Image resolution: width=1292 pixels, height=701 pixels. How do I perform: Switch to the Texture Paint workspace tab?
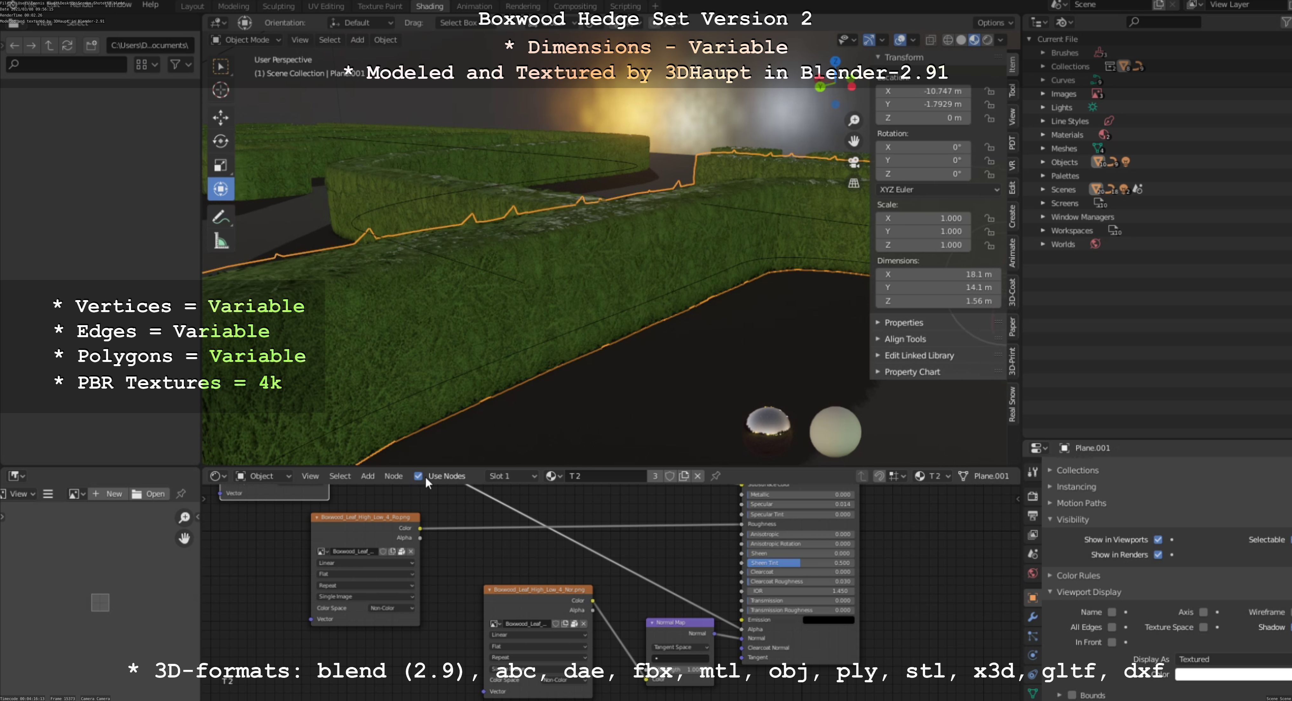click(x=380, y=7)
